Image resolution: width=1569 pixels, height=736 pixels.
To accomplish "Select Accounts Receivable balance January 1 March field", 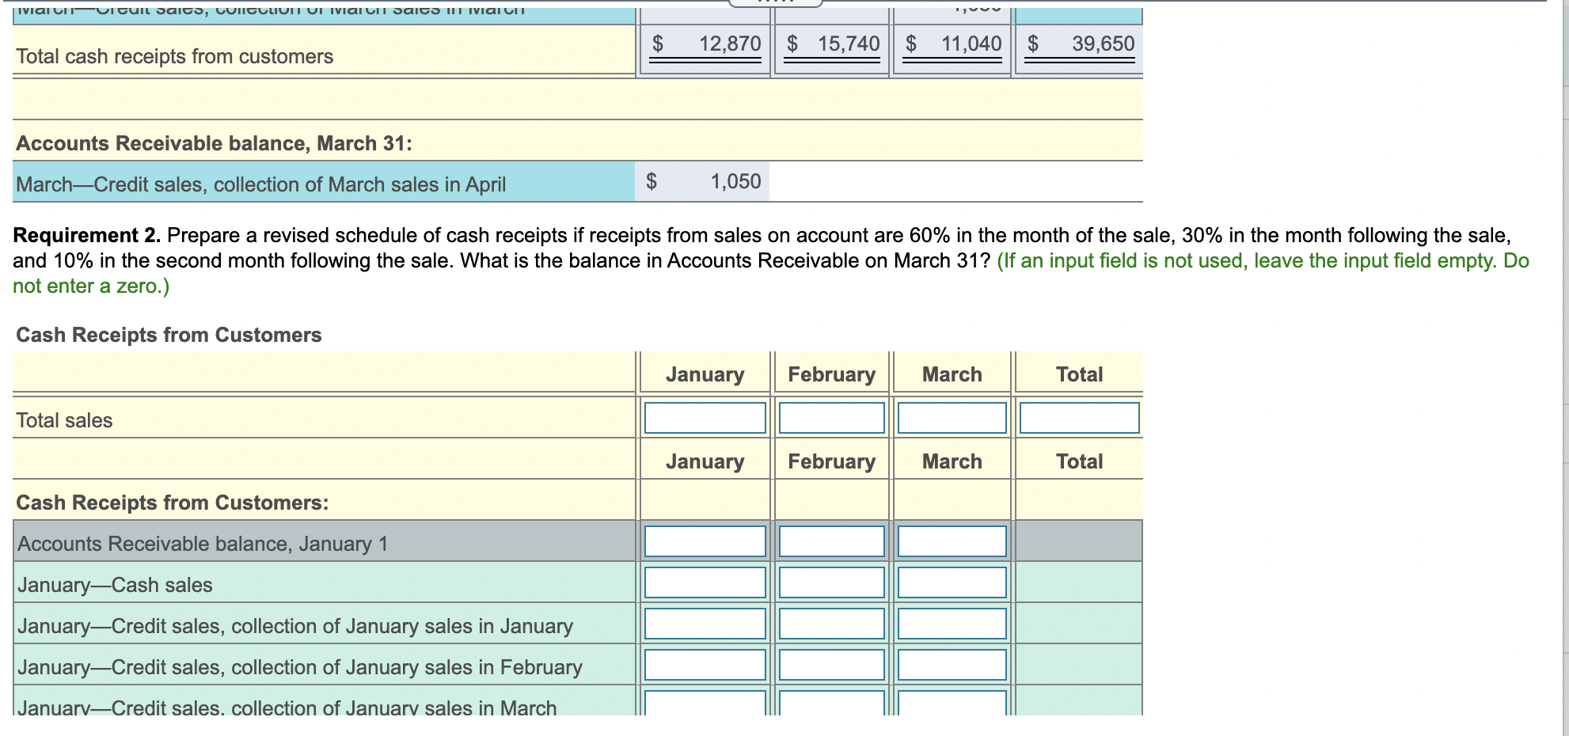I will point(952,541).
